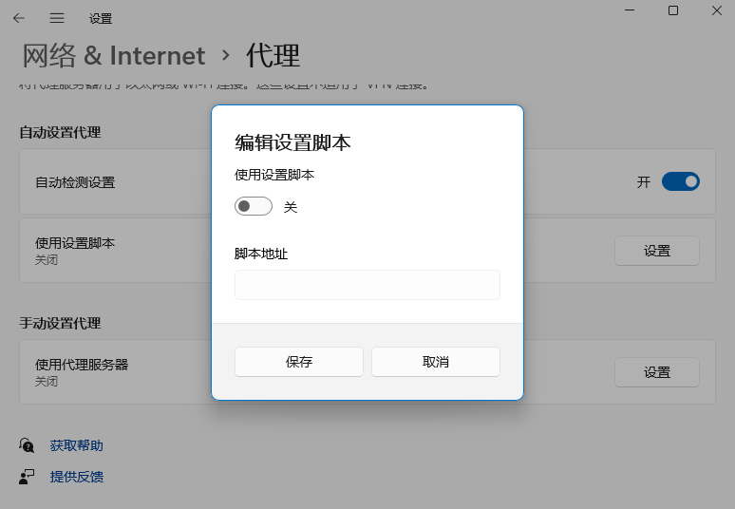
Task: Close the 设置 window
Action: [x=717, y=10]
